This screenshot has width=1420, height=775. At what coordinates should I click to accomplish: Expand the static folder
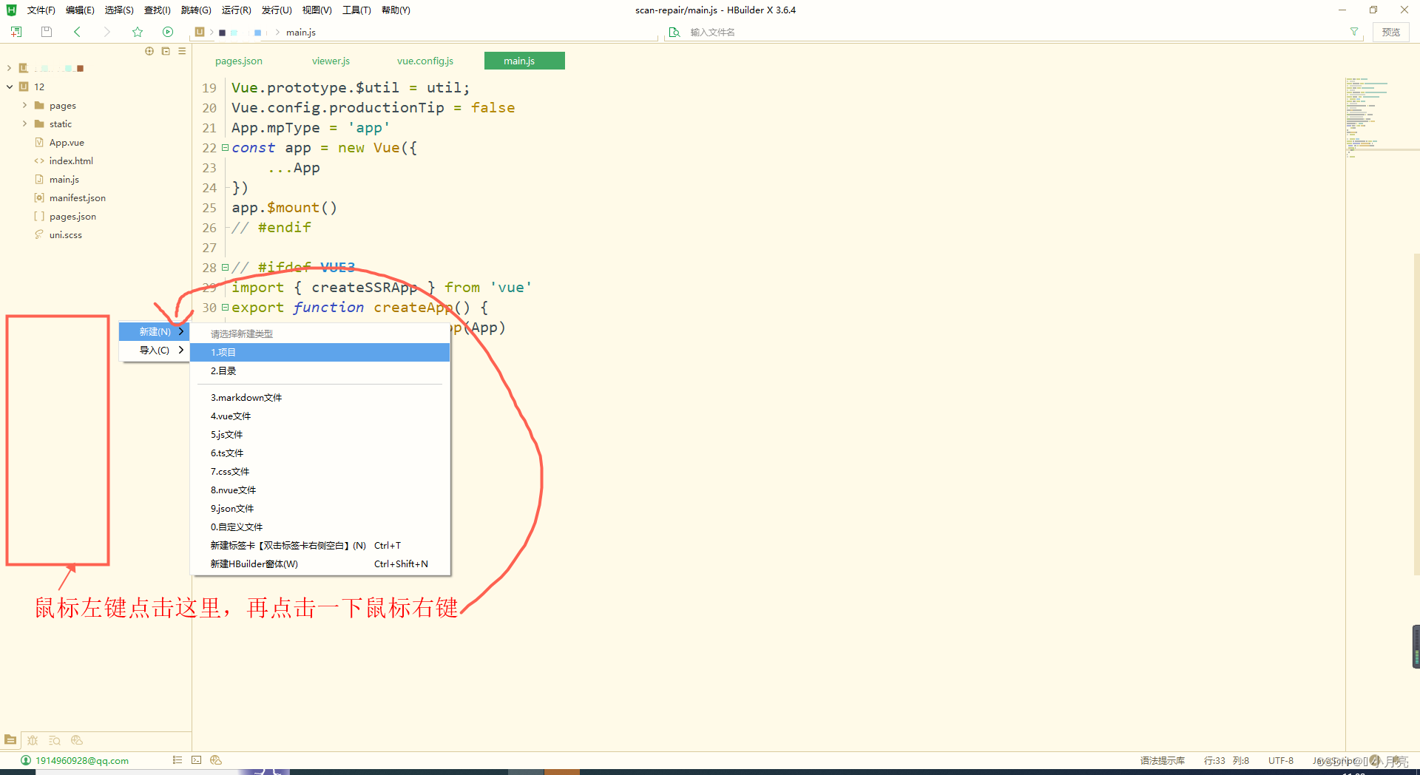click(x=24, y=123)
